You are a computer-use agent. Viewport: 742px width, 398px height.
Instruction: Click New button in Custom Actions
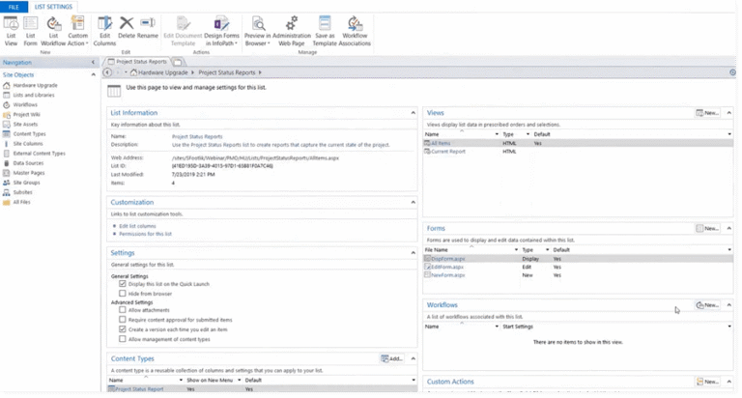[707, 382]
